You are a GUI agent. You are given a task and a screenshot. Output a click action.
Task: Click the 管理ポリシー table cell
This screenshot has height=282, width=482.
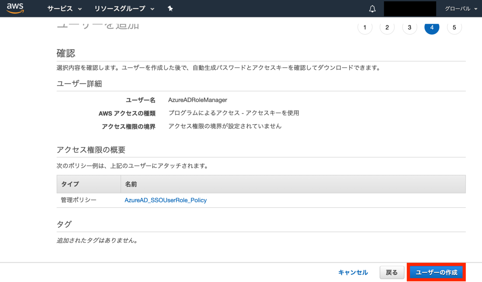tap(79, 200)
